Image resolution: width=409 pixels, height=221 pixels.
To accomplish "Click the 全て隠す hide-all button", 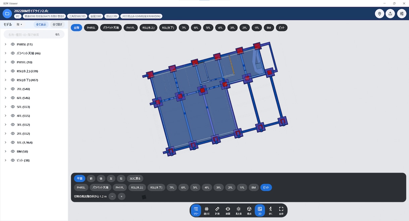I will pos(57,24).
